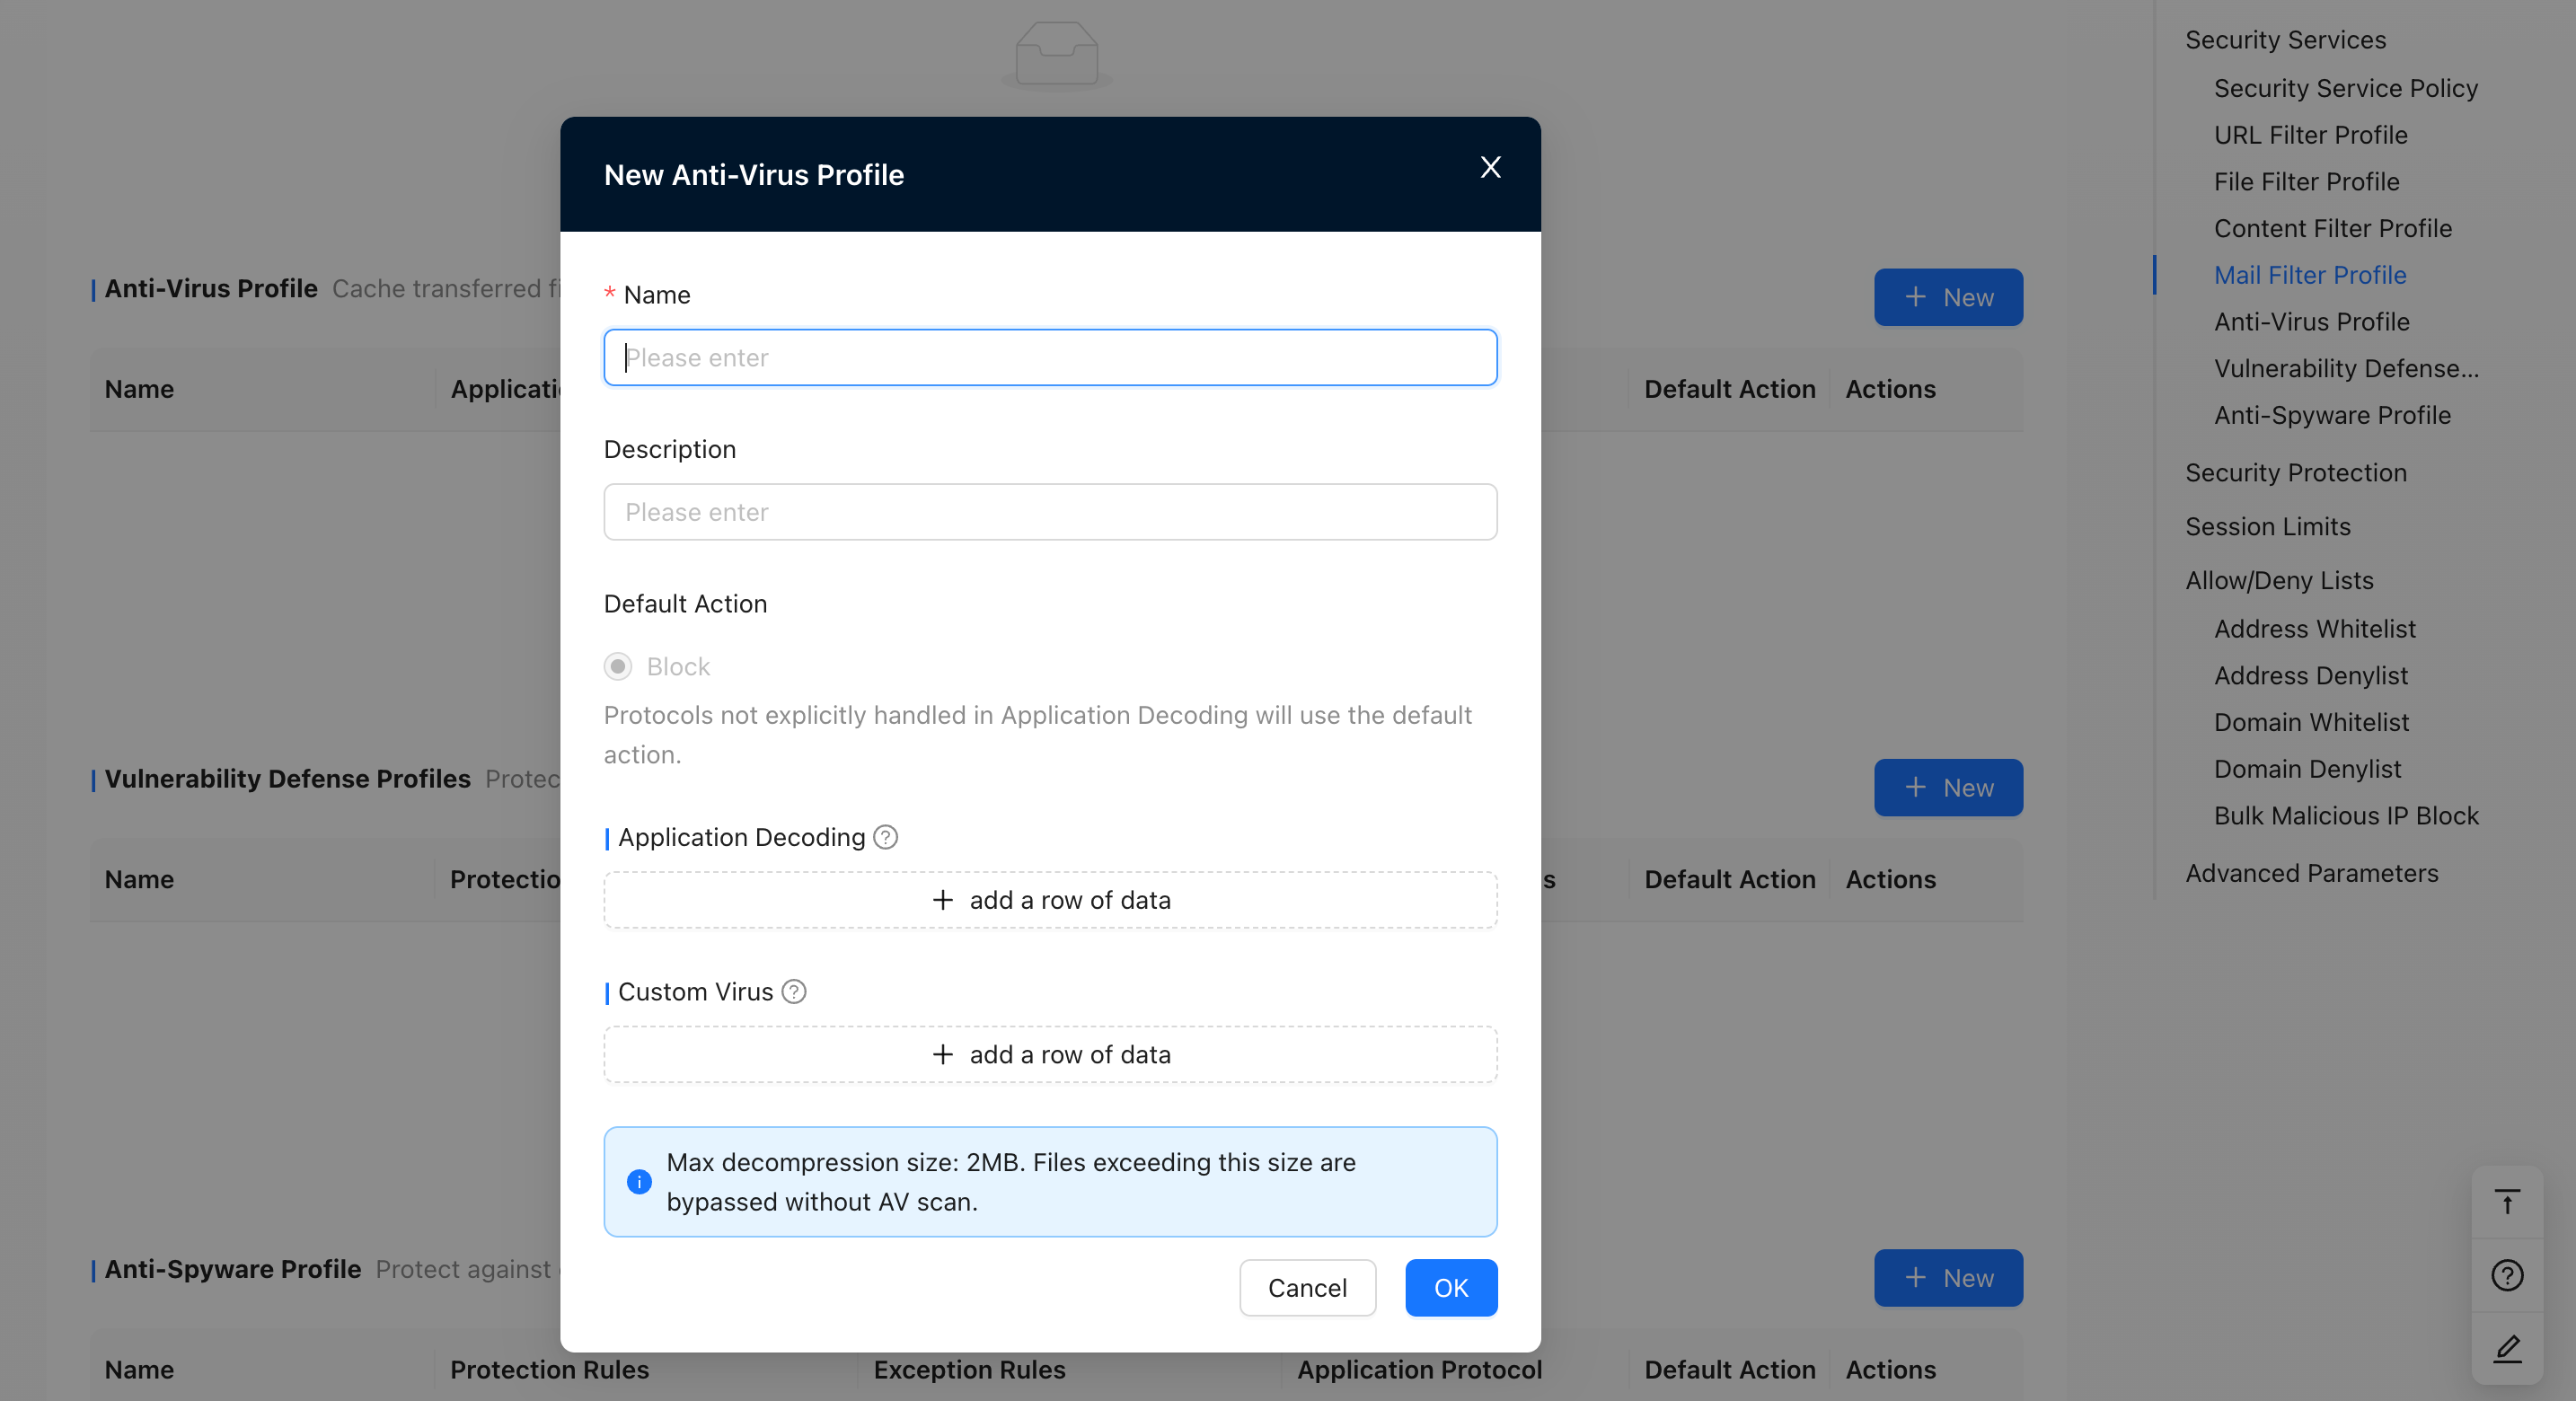Go to File Filter Profile
2576x1401 pixels.
point(2306,182)
